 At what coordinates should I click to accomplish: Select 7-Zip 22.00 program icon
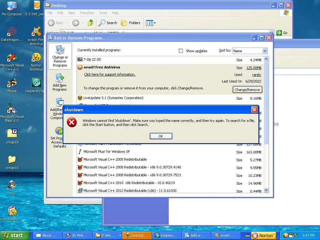[x=80, y=59]
